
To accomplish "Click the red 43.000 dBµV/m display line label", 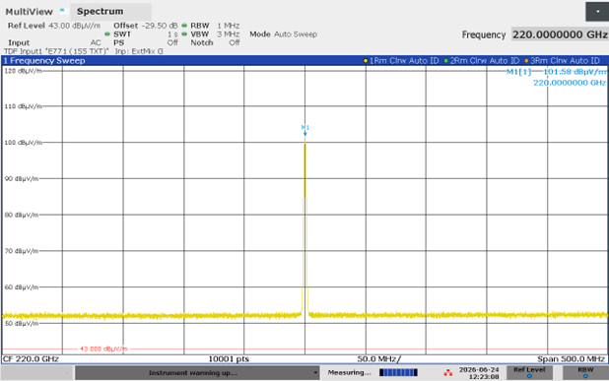I will (103, 349).
